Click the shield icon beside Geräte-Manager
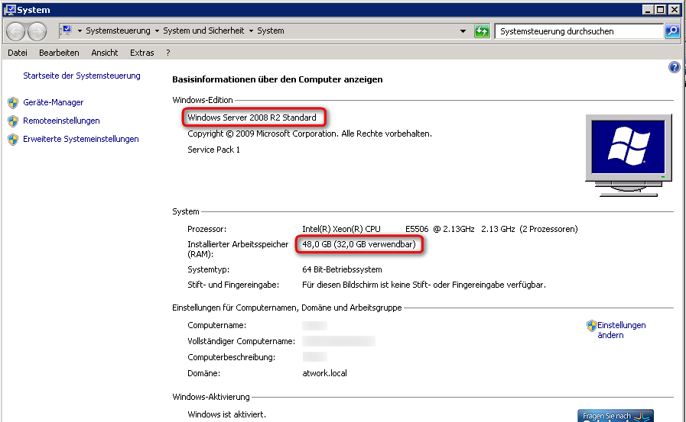Image resolution: width=686 pixels, height=422 pixels. tap(13, 102)
